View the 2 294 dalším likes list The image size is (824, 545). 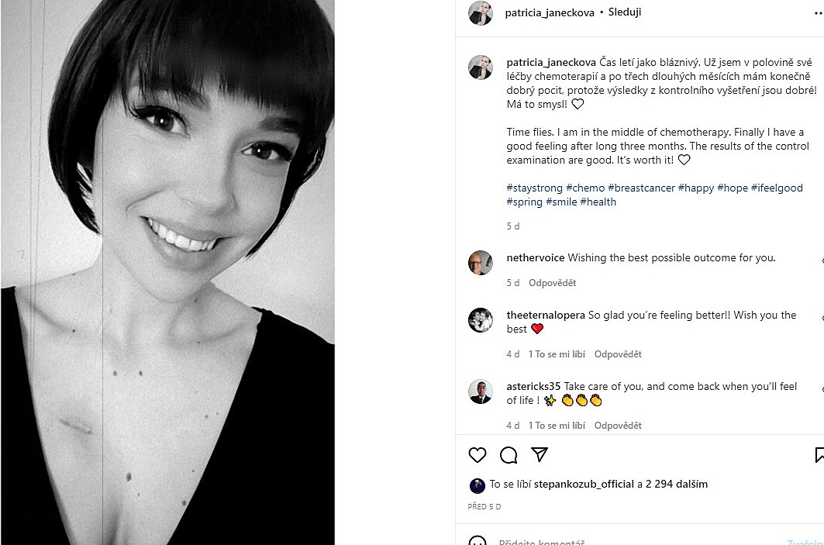pos(676,485)
